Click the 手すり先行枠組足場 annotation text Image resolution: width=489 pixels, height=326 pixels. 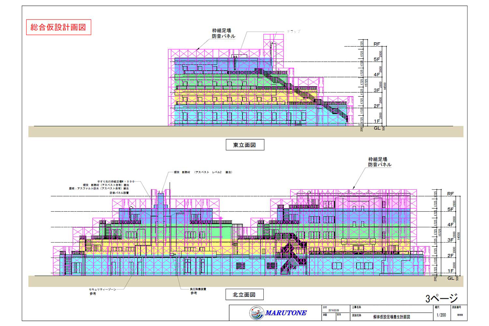tap(116, 181)
